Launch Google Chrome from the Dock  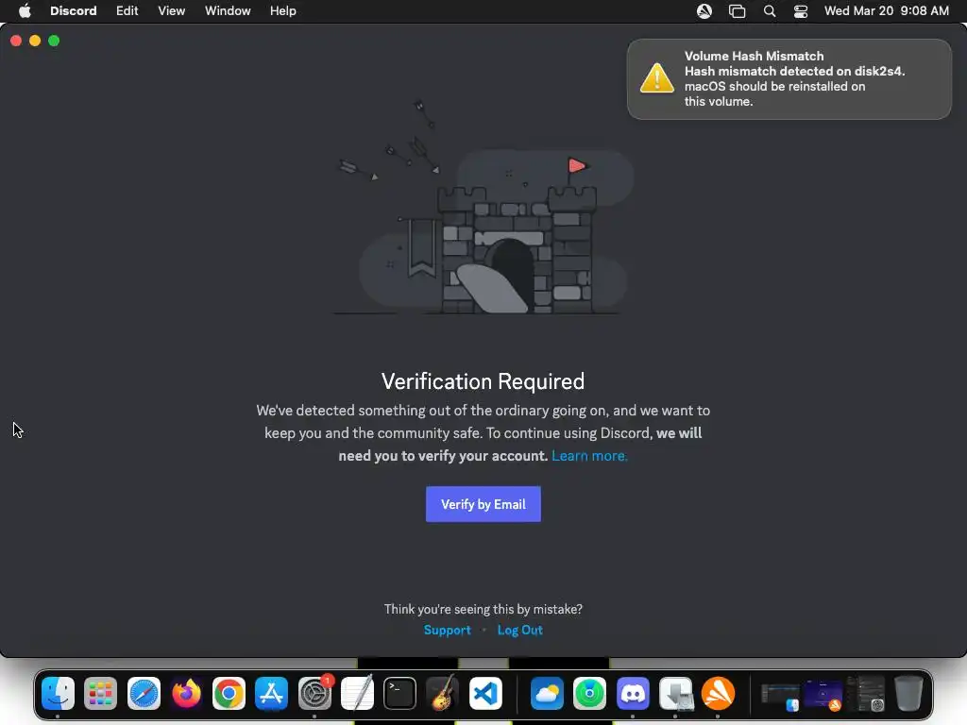click(x=229, y=694)
